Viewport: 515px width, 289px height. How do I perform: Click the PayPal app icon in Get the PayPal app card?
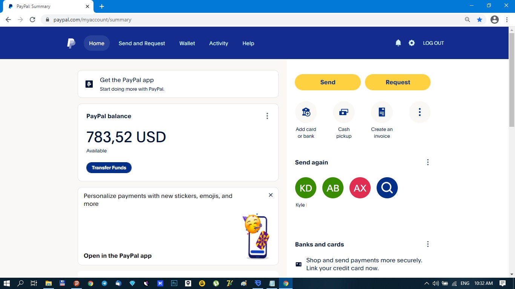click(x=89, y=84)
